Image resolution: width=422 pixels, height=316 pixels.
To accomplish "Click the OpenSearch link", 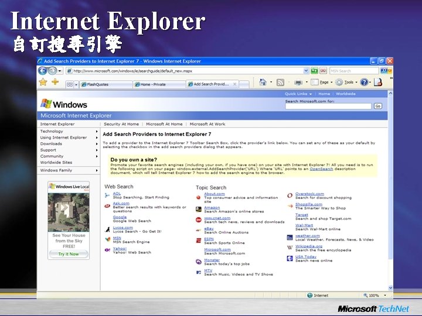I will click(x=321, y=169).
